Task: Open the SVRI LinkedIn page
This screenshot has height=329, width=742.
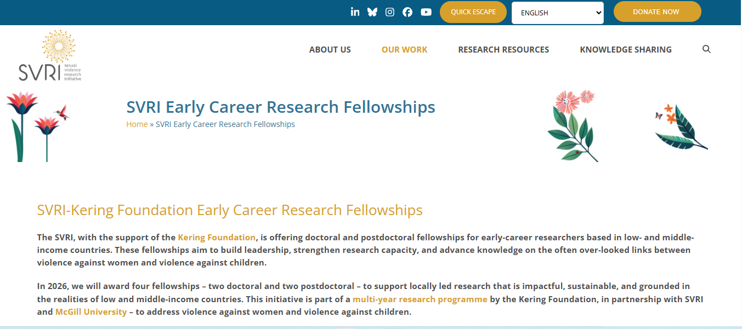Action: coord(355,11)
